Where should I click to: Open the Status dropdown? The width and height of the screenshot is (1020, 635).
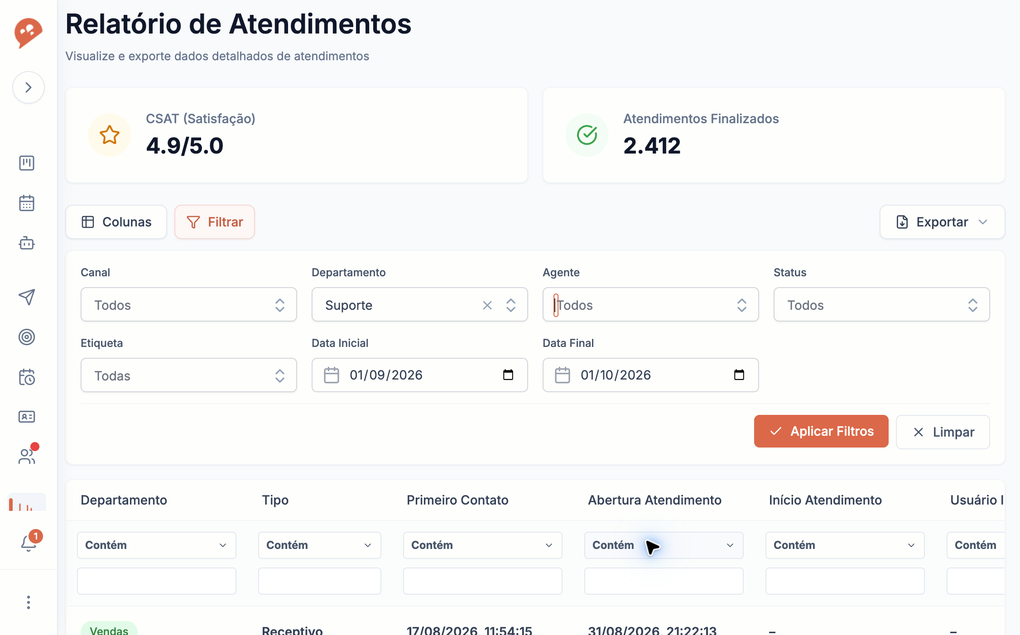tap(882, 305)
